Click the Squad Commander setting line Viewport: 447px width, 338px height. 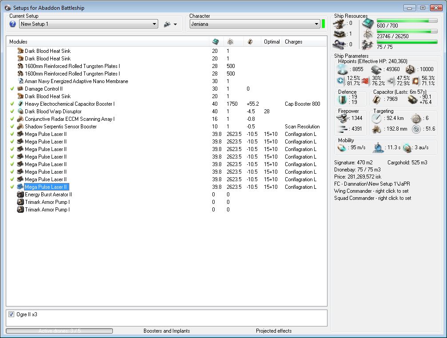click(x=372, y=198)
